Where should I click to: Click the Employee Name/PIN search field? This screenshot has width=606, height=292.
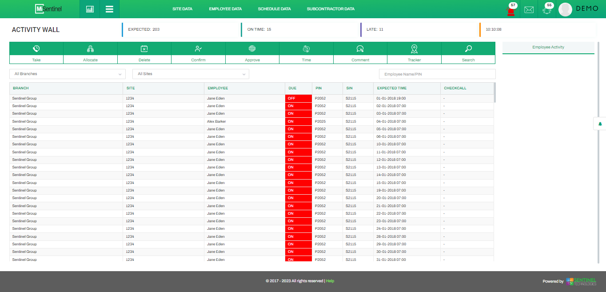tap(437, 74)
